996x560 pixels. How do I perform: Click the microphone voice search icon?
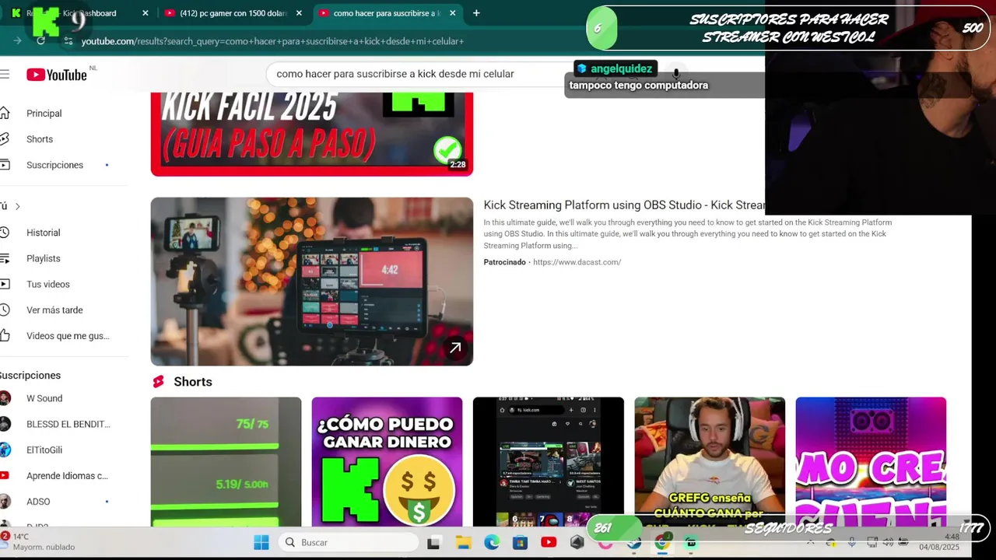point(676,73)
